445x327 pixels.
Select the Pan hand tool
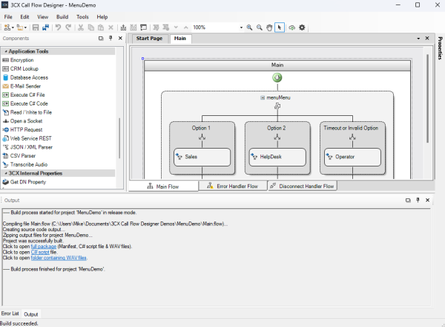point(269,27)
